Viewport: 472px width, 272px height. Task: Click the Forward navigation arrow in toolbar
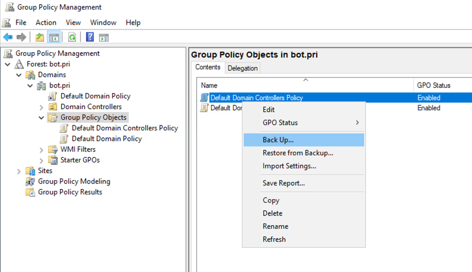tap(21, 37)
